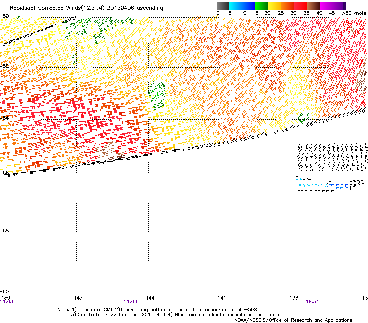Screen dimensions: 368x323
Task: Click the 'Times are GMT' note line
Action: click(157, 310)
